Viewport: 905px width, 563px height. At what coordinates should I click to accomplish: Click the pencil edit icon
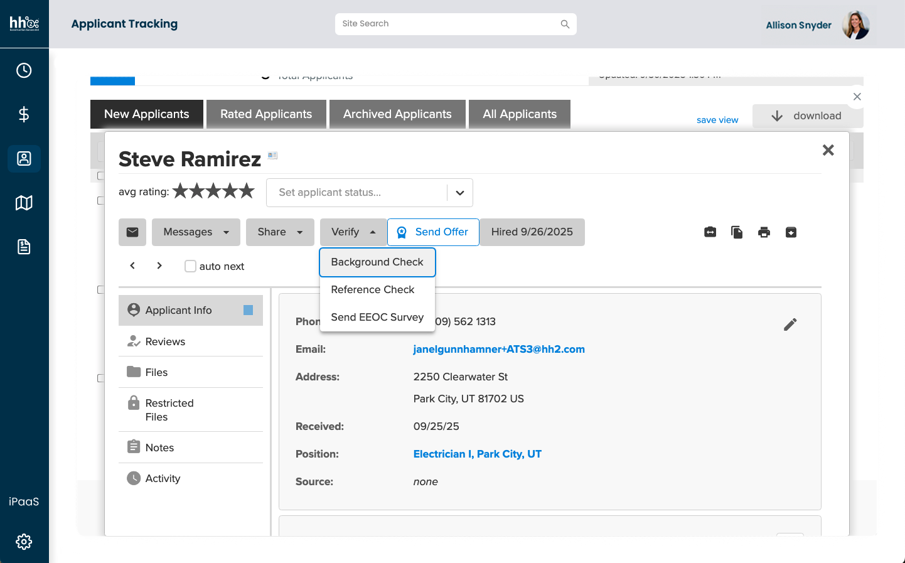coord(790,324)
